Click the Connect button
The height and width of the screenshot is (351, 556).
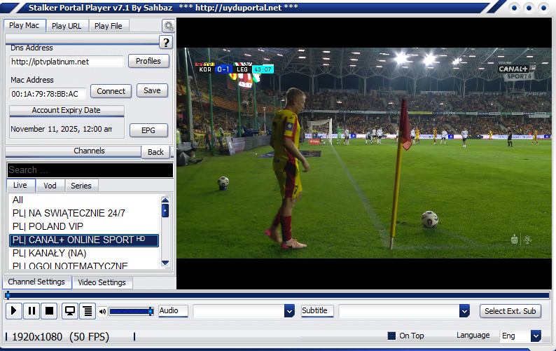pos(111,91)
